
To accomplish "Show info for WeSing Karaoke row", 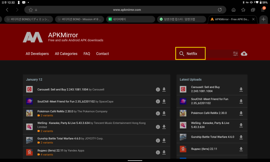I will (158, 127).
